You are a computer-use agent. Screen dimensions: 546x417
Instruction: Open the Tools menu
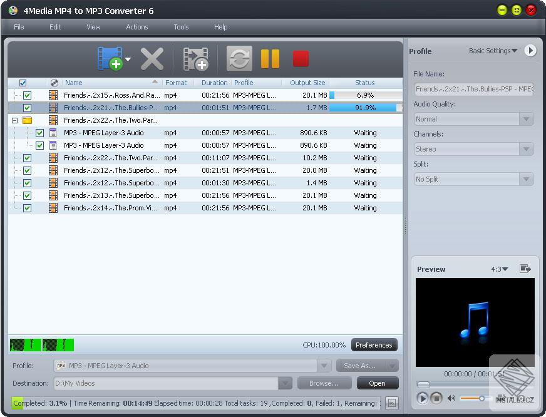tap(181, 27)
